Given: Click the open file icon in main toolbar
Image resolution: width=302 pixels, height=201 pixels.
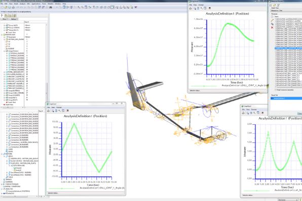Looking at the screenshot, I should coord(6,7).
